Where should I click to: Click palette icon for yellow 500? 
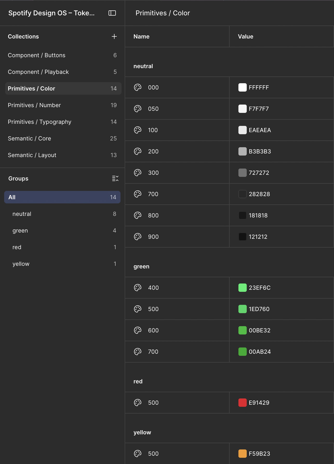(138, 454)
